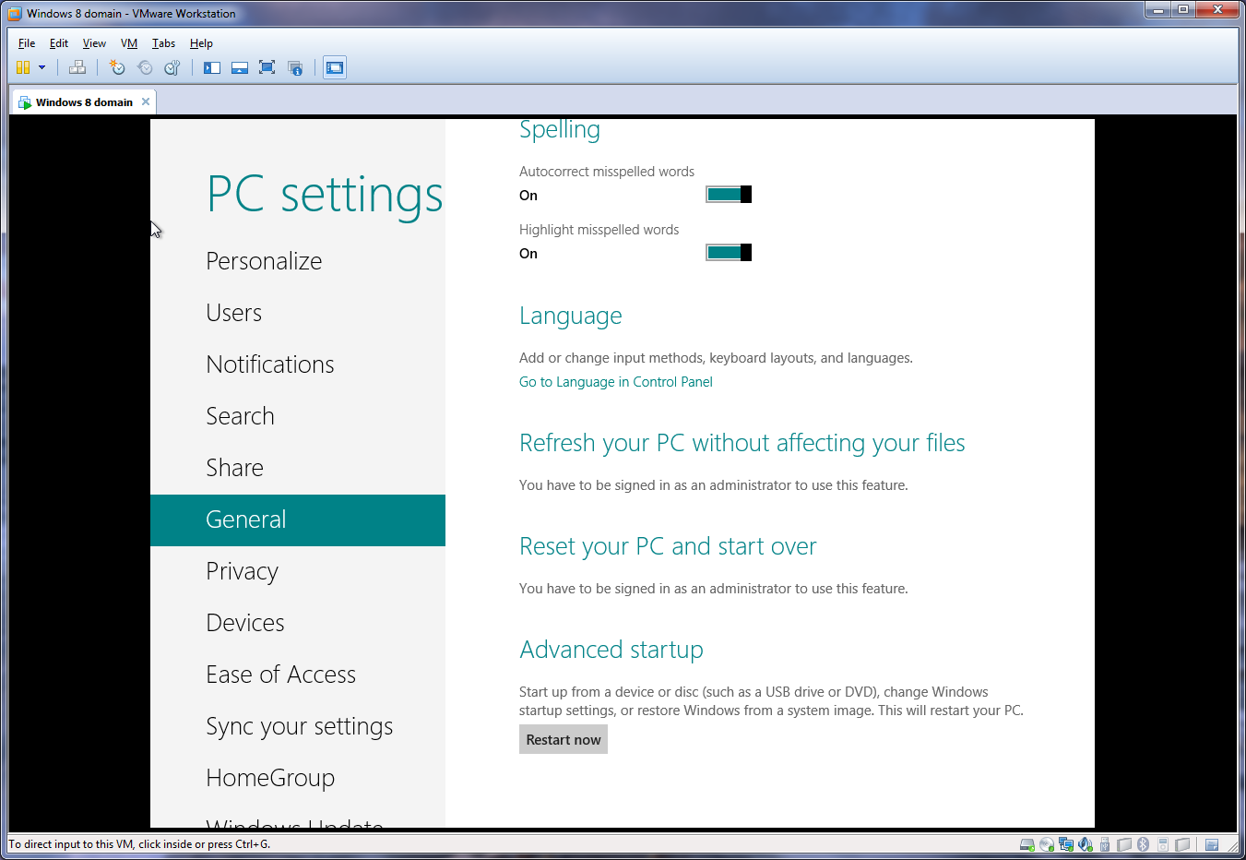Open the power options dropdown arrow

click(42, 67)
